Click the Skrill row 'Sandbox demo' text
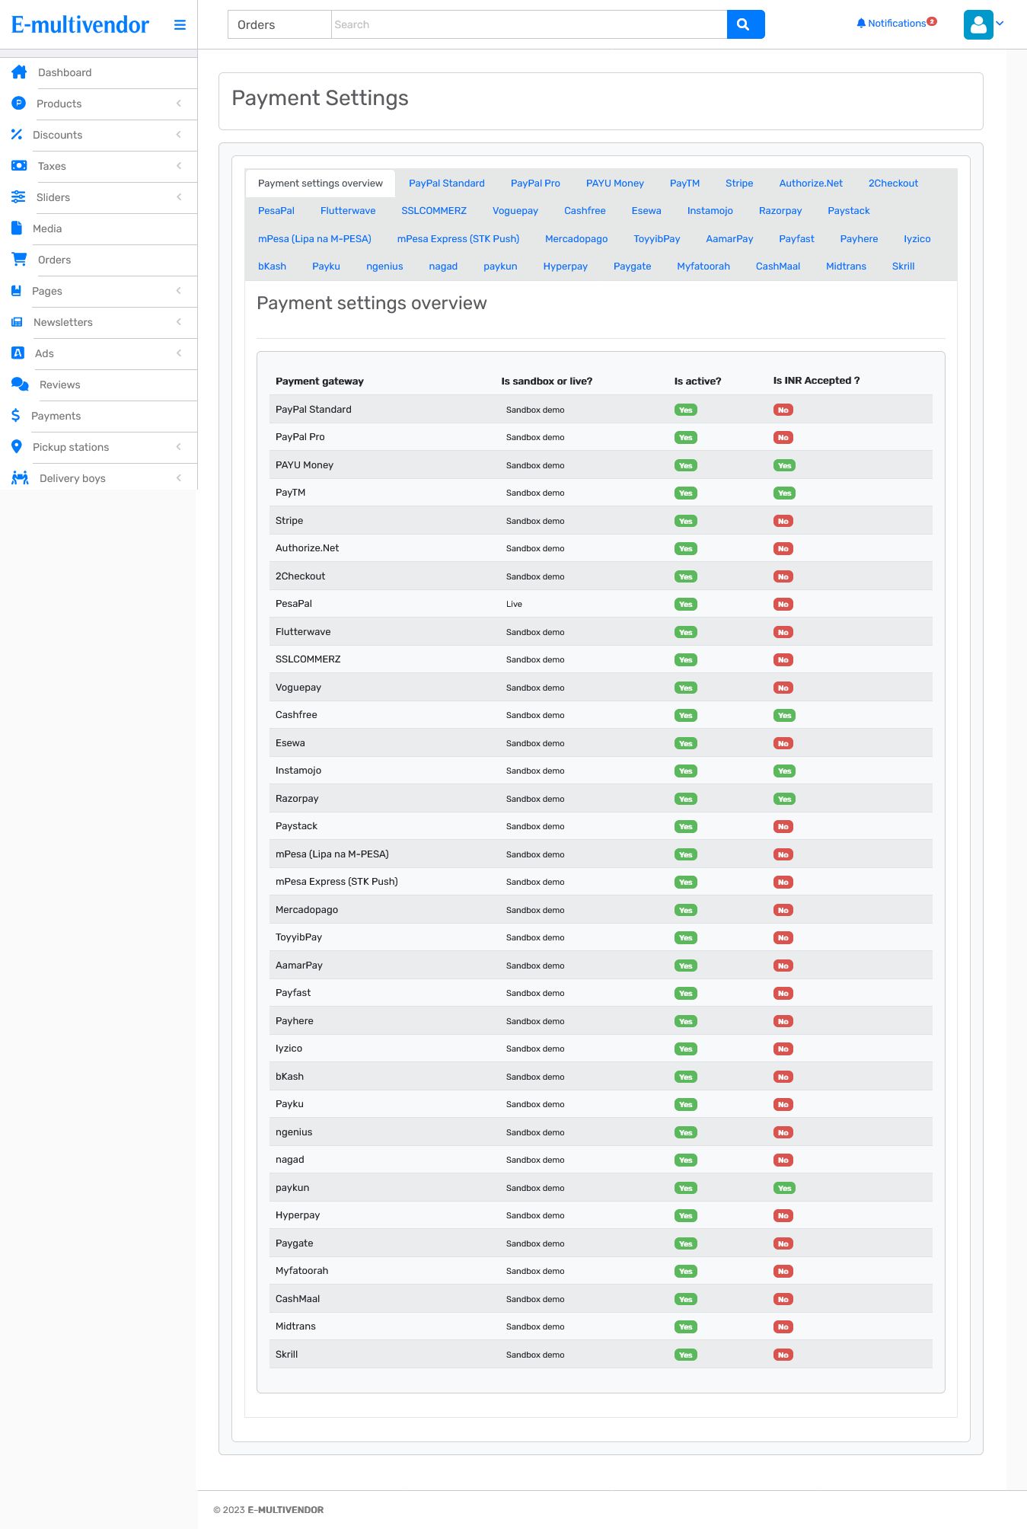Viewport: 1027px width, 1529px height. (535, 1355)
